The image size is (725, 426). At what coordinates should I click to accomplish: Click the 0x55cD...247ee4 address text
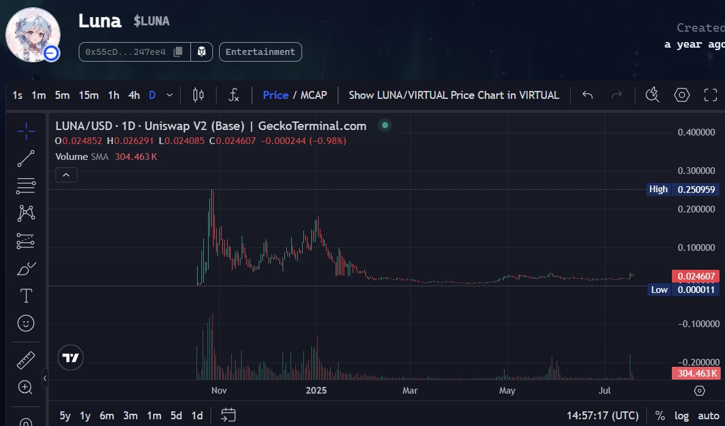tap(125, 52)
